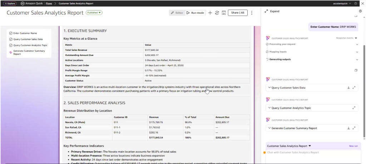Collapse Generate Customer Summary Report card
Screen dimensions: 366x164
point(269,128)
